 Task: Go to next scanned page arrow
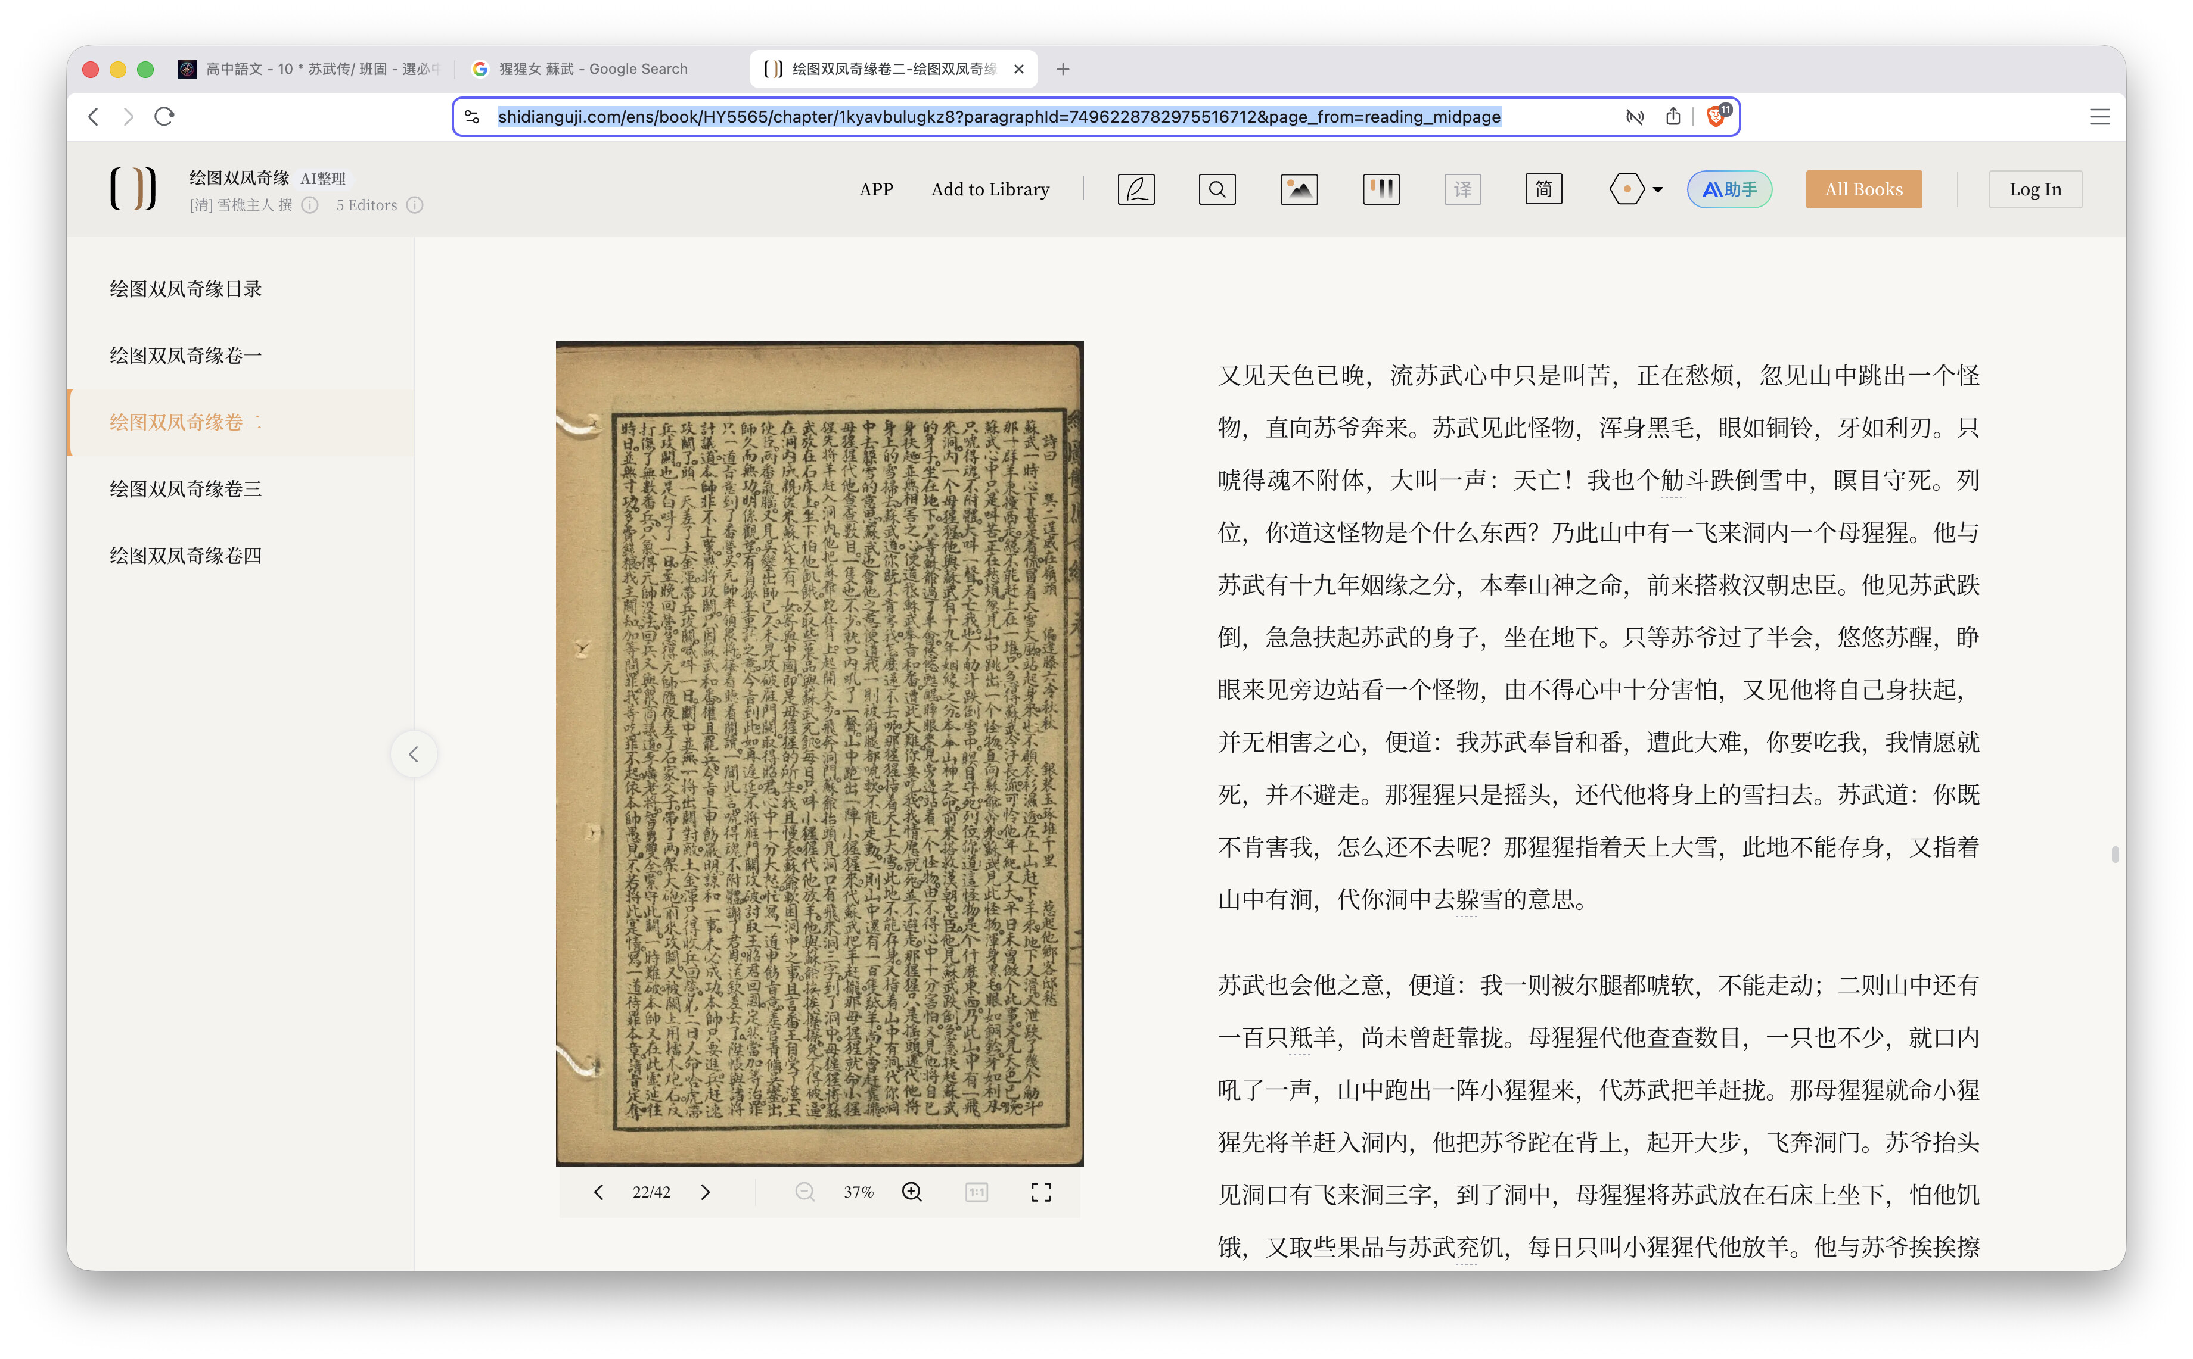pyautogui.click(x=706, y=1192)
